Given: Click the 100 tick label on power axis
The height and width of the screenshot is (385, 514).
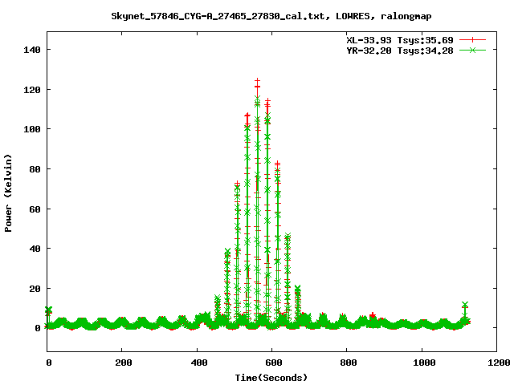Looking at the screenshot, I should pos(32,129).
